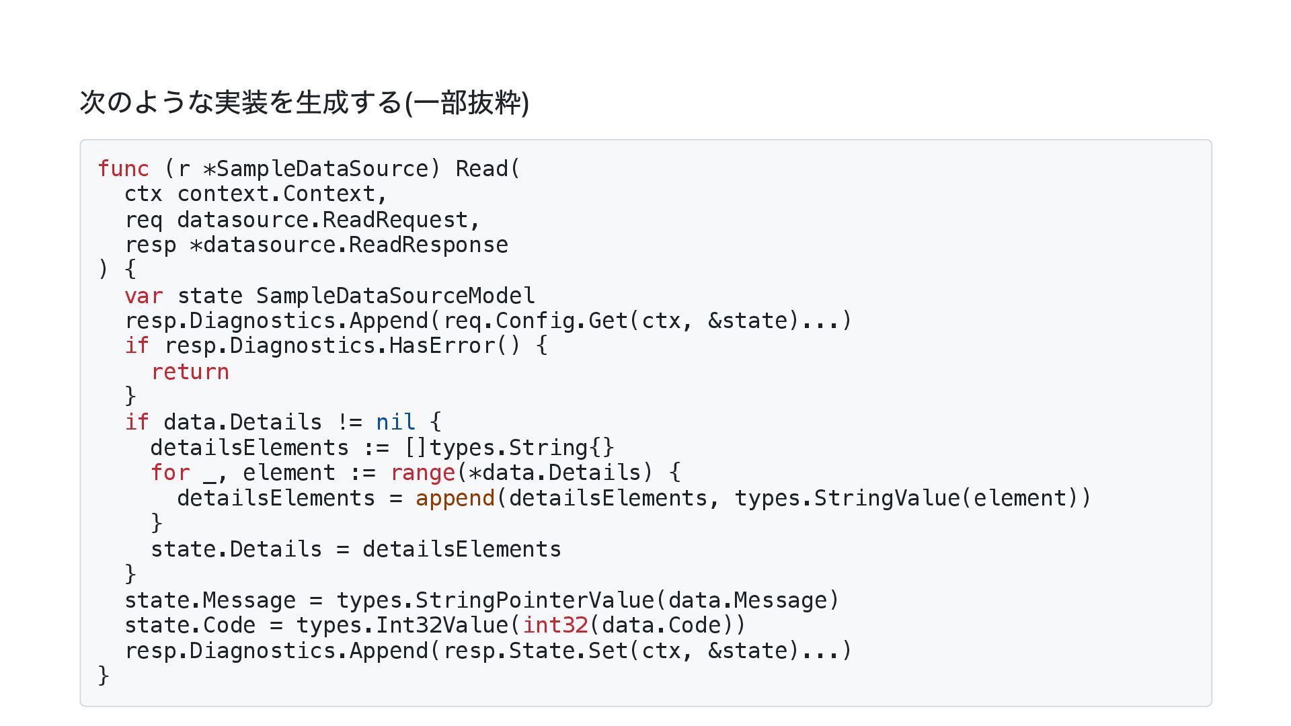This screenshot has height=726, width=1291.
Task: Click the red return keyword
Action: [190, 372]
